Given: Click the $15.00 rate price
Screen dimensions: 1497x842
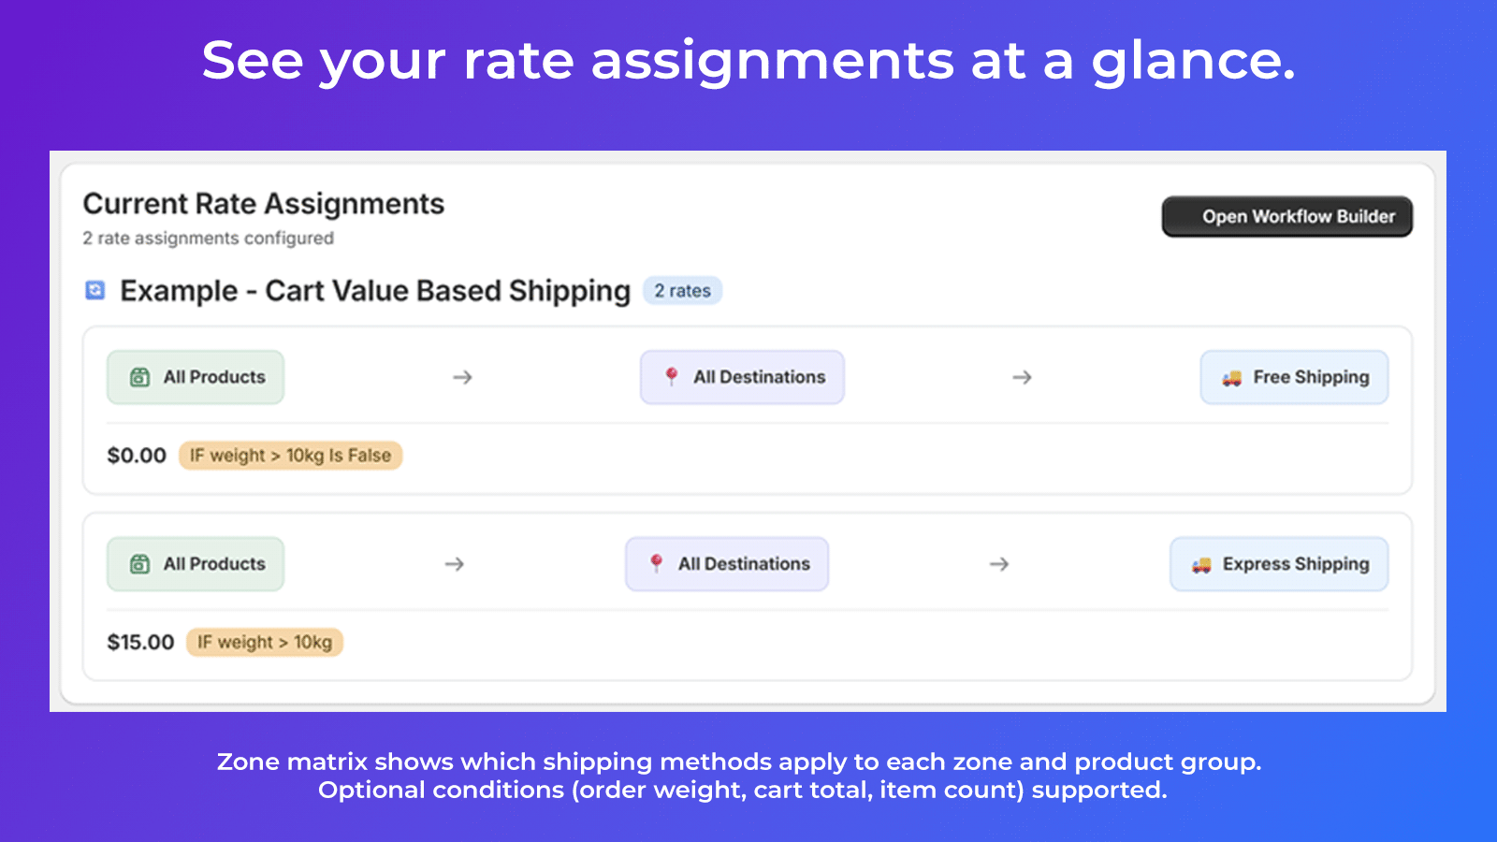Looking at the screenshot, I should [x=140, y=643].
